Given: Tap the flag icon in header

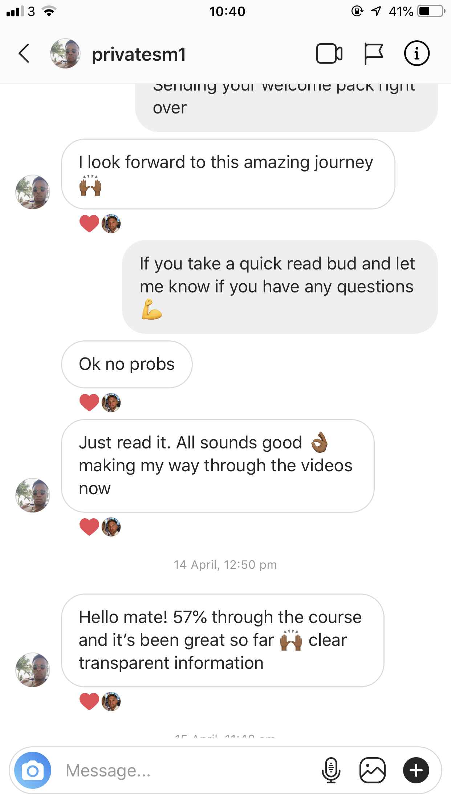Looking at the screenshot, I should [373, 54].
